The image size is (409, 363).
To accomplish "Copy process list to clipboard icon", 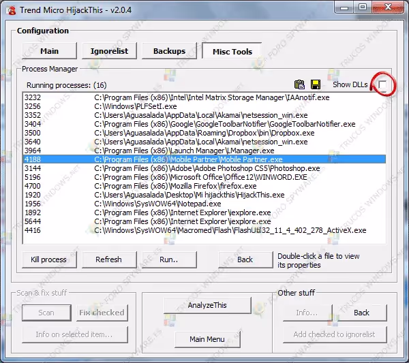I will tap(299, 84).
